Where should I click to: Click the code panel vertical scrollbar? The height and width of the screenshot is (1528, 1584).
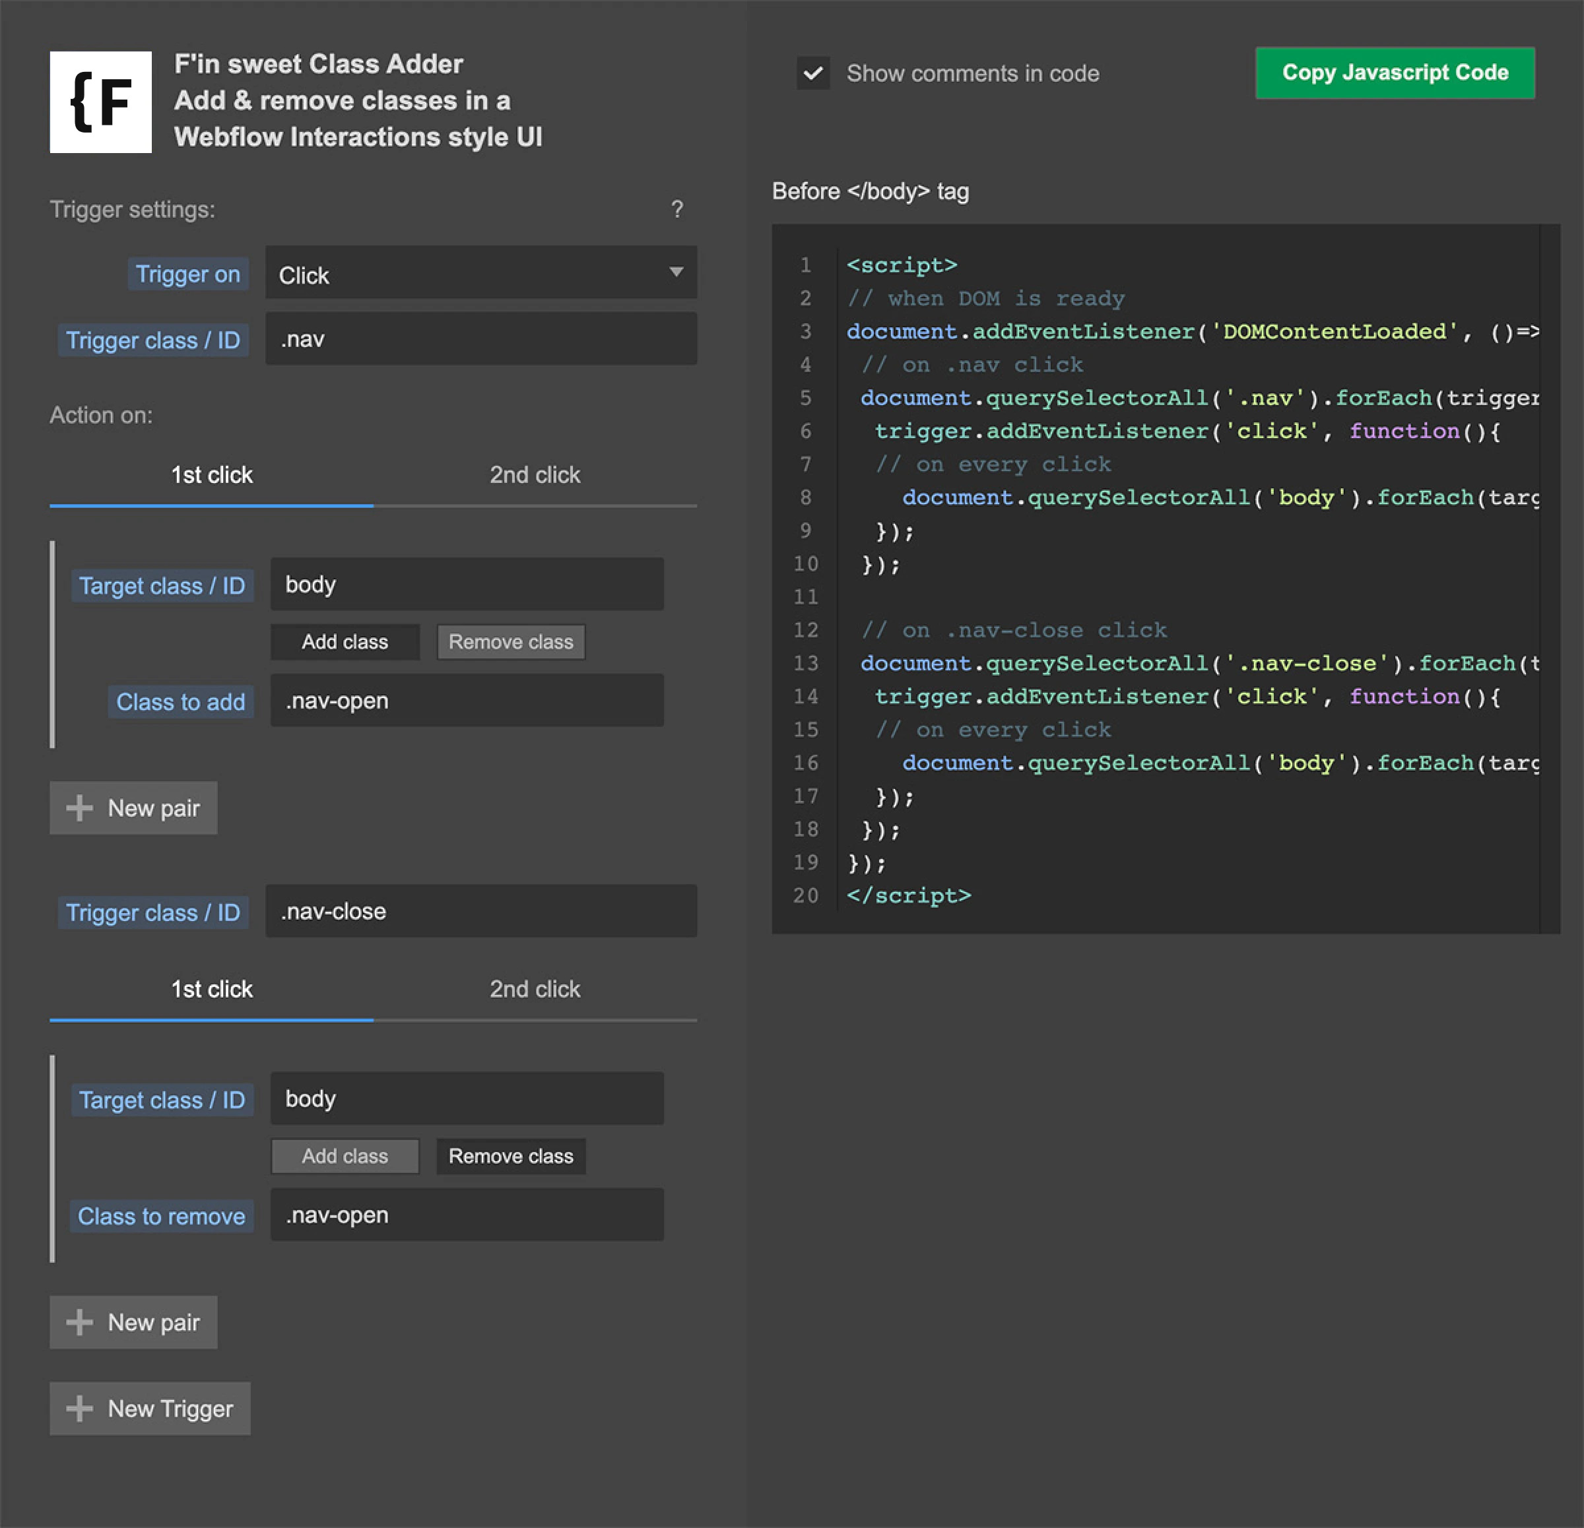coord(1549,579)
